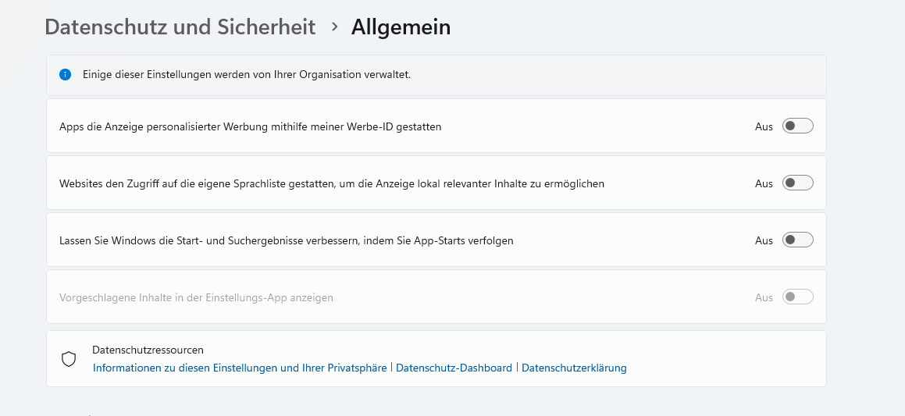The image size is (905, 416).
Task: Click the Sprachliste setting description text
Action: [332, 183]
